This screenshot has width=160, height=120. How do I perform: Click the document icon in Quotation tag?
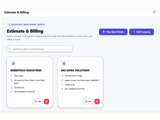coord(9,25)
